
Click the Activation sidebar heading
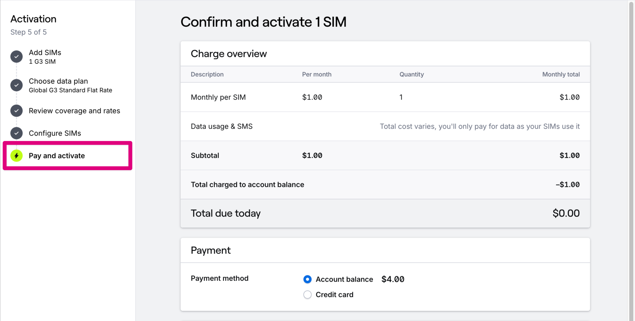(x=33, y=19)
